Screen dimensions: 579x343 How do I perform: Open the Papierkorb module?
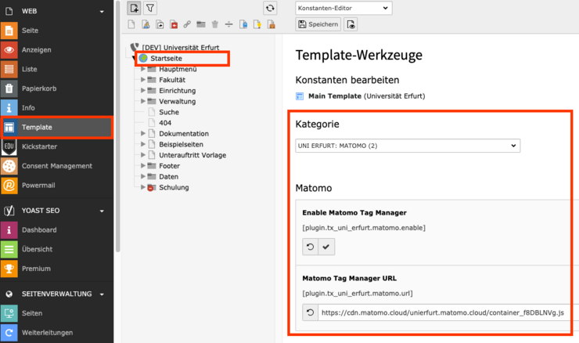point(41,88)
